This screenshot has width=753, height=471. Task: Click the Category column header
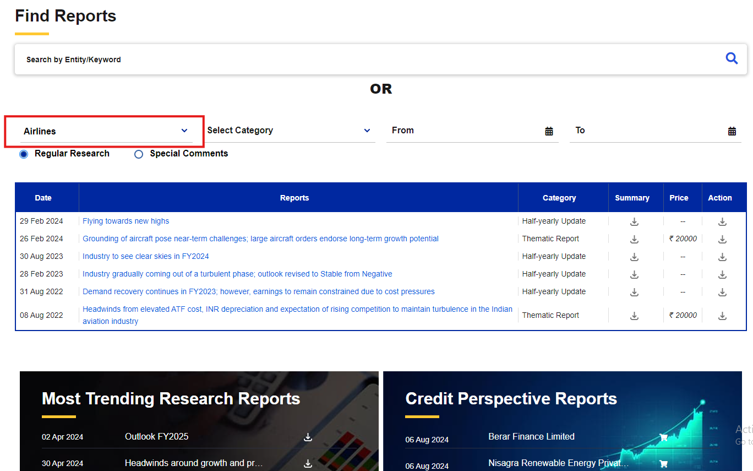tap(559, 198)
